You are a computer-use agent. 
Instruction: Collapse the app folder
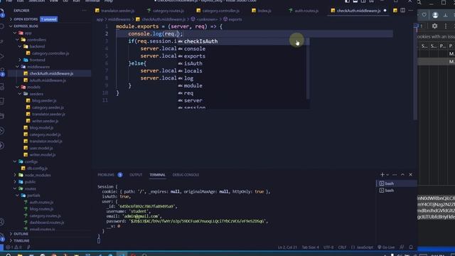click(x=28, y=33)
